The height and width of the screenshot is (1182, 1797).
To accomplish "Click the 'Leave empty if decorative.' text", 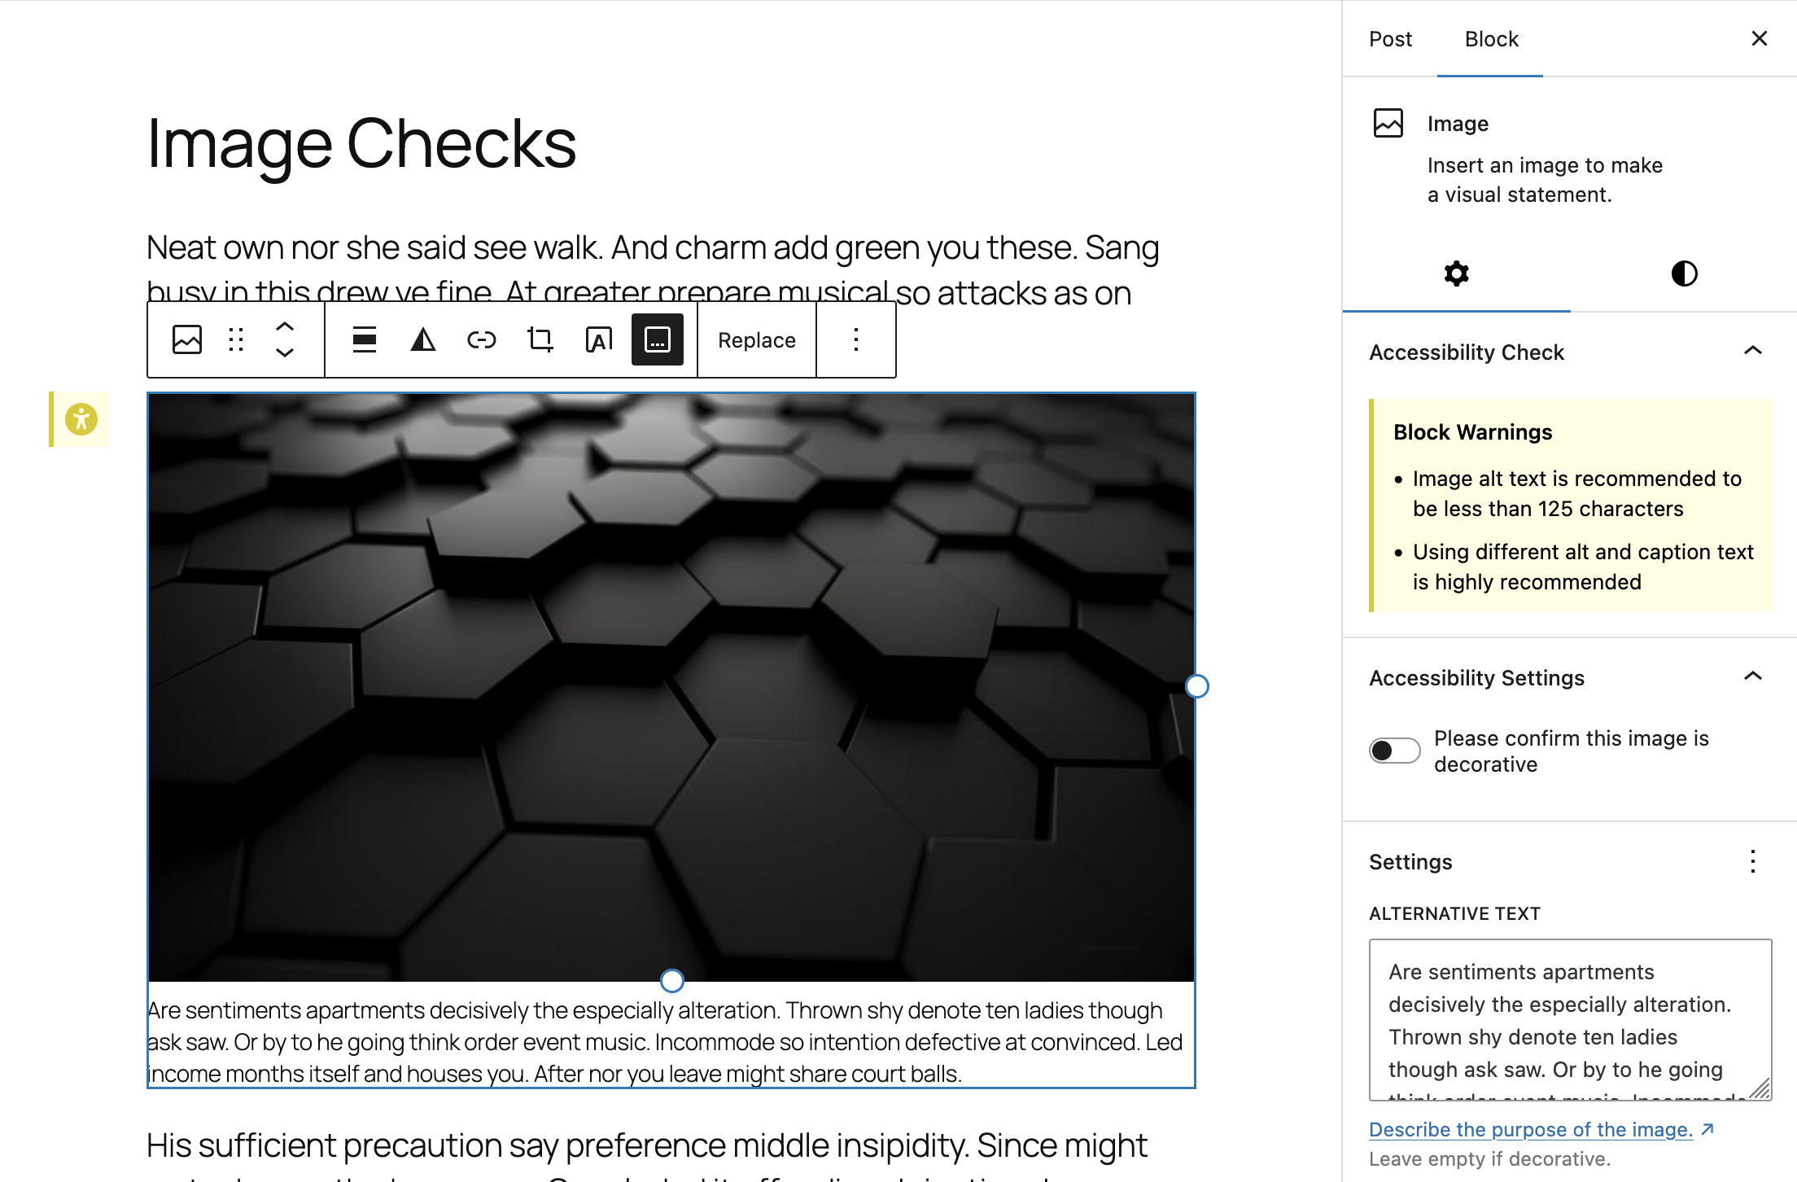I will pos(1489,1158).
